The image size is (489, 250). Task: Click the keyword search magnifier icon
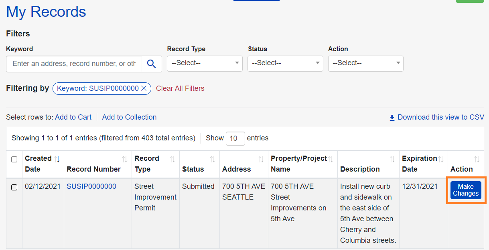tap(151, 64)
